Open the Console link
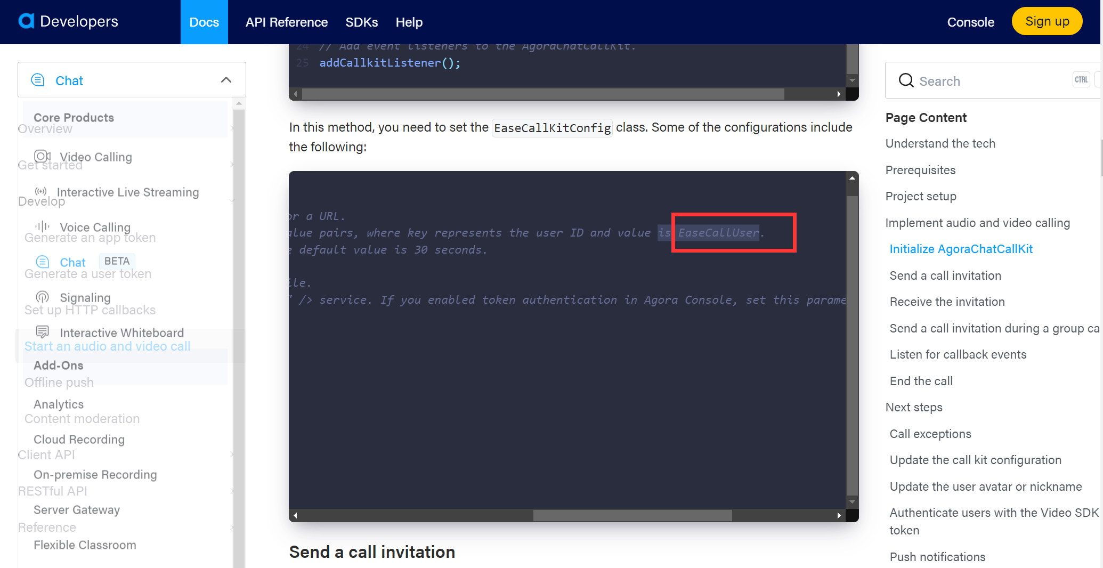 point(970,22)
